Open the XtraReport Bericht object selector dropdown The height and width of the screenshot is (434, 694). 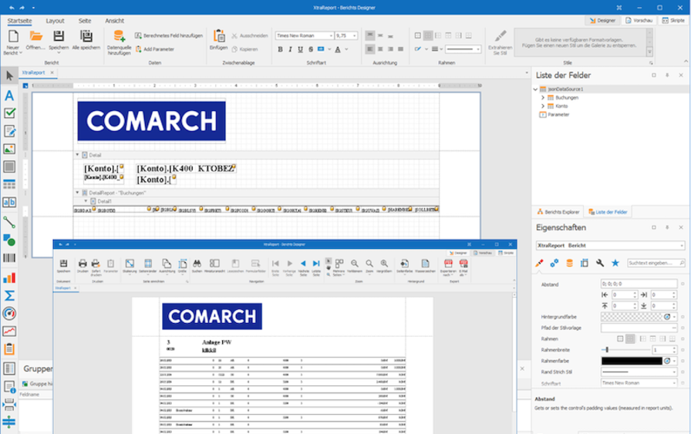(682, 246)
